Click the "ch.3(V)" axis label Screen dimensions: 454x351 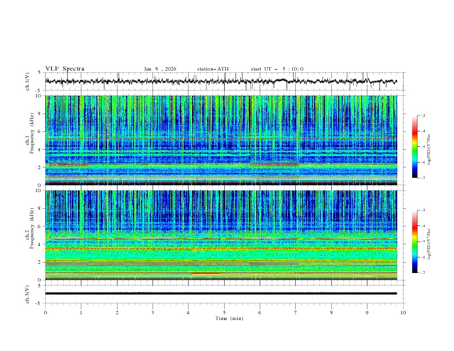click(28, 294)
